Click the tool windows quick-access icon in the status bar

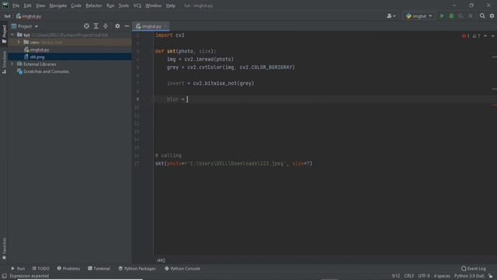[x=4, y=276]
